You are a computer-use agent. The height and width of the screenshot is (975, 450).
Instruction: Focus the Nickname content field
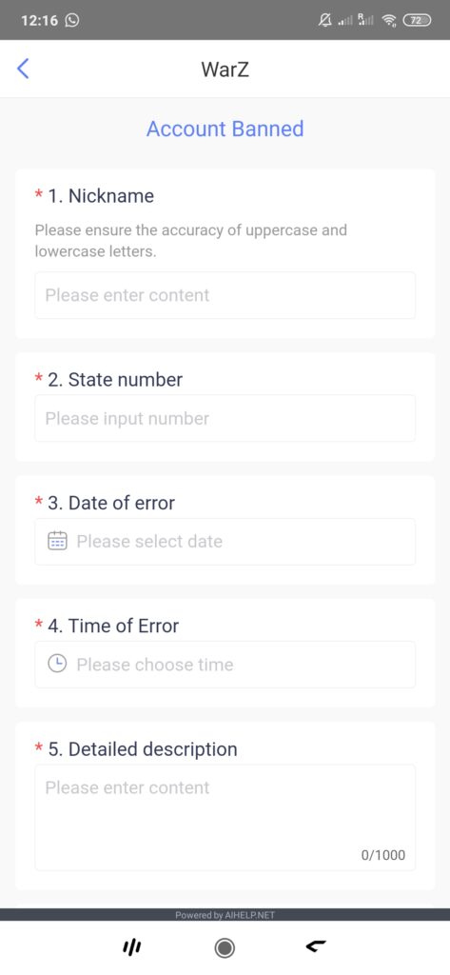click(x=225, y=295)
